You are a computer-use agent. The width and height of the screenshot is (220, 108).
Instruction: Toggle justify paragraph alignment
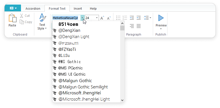[139, 26]
